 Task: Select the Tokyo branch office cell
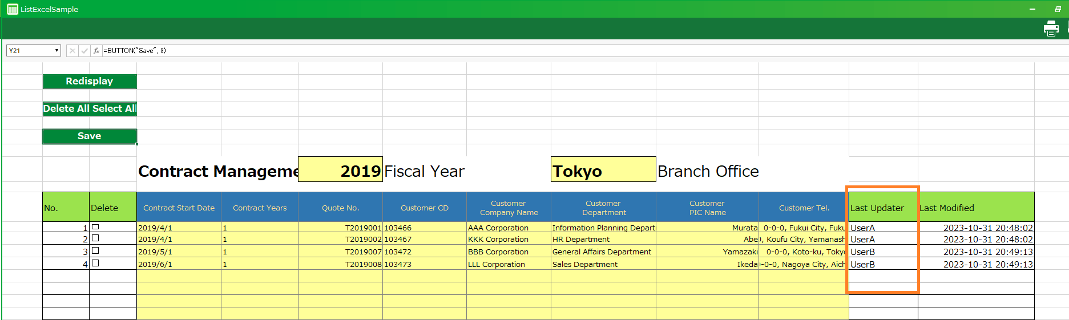tap(603, 170)
